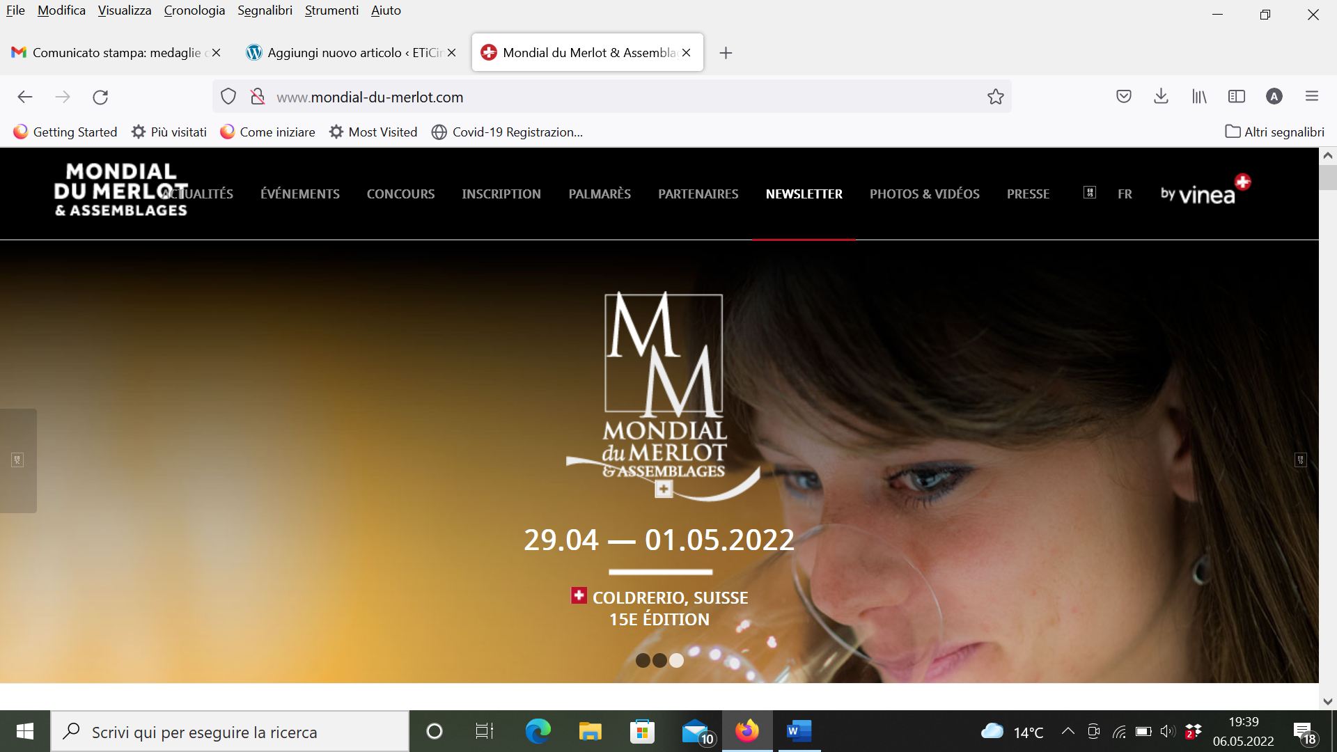1337x752 pixels.
Task: Open the Aiuto menu
Action: 386,10
